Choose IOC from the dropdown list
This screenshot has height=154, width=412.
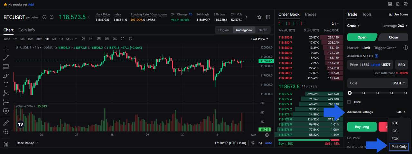tap(394, 131)
